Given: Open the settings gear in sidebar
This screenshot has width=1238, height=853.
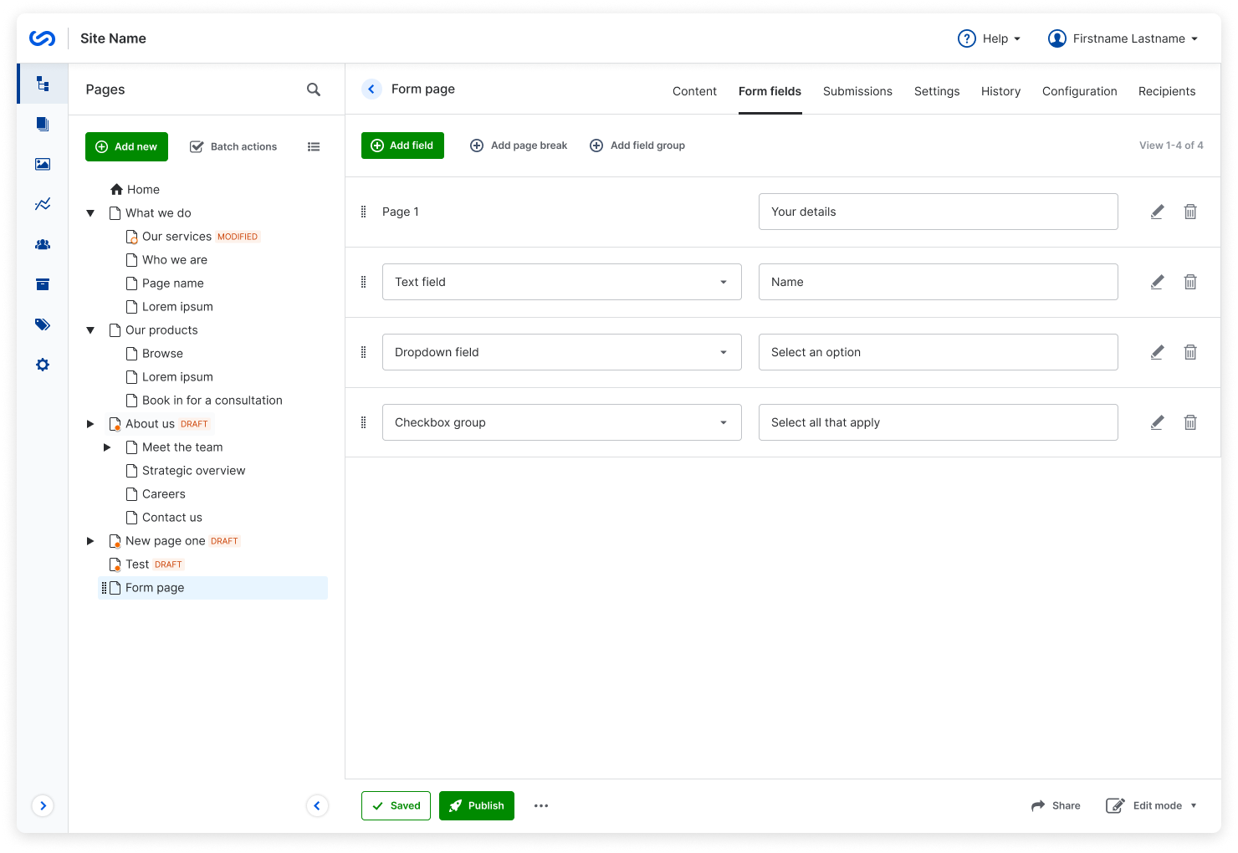Looking at the screenshot, I should (43, 365).
